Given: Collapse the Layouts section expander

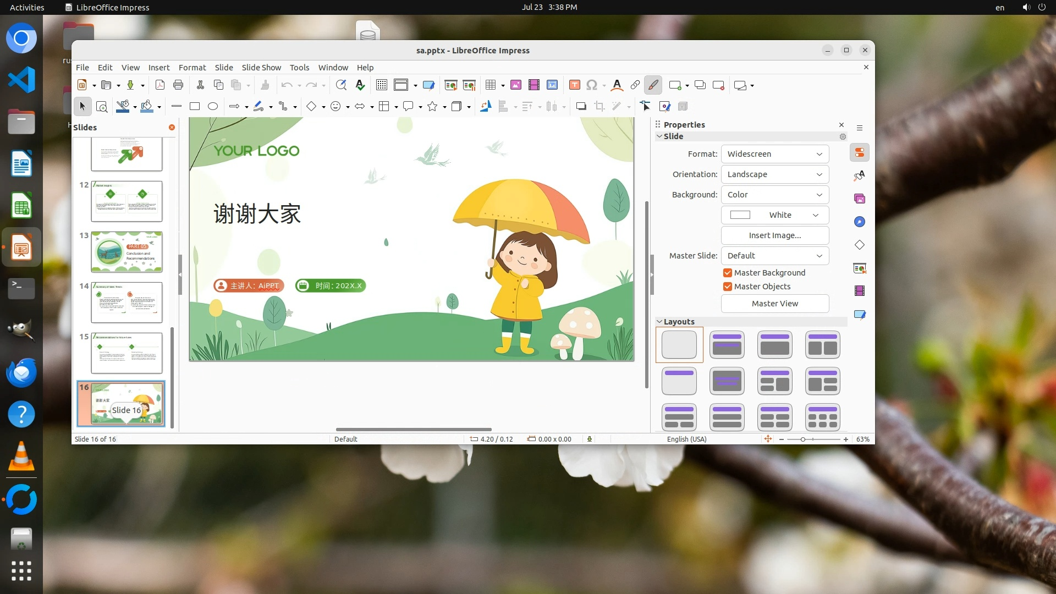Looking at the screenshot, I should (659, 322).
